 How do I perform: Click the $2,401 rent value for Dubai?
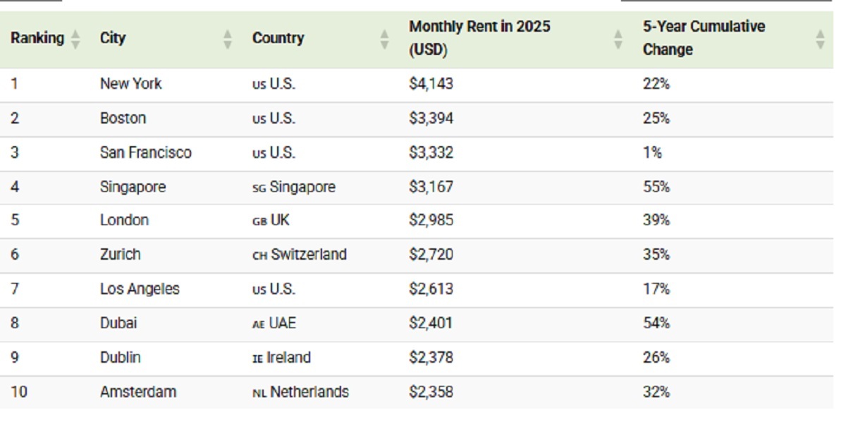431,324
